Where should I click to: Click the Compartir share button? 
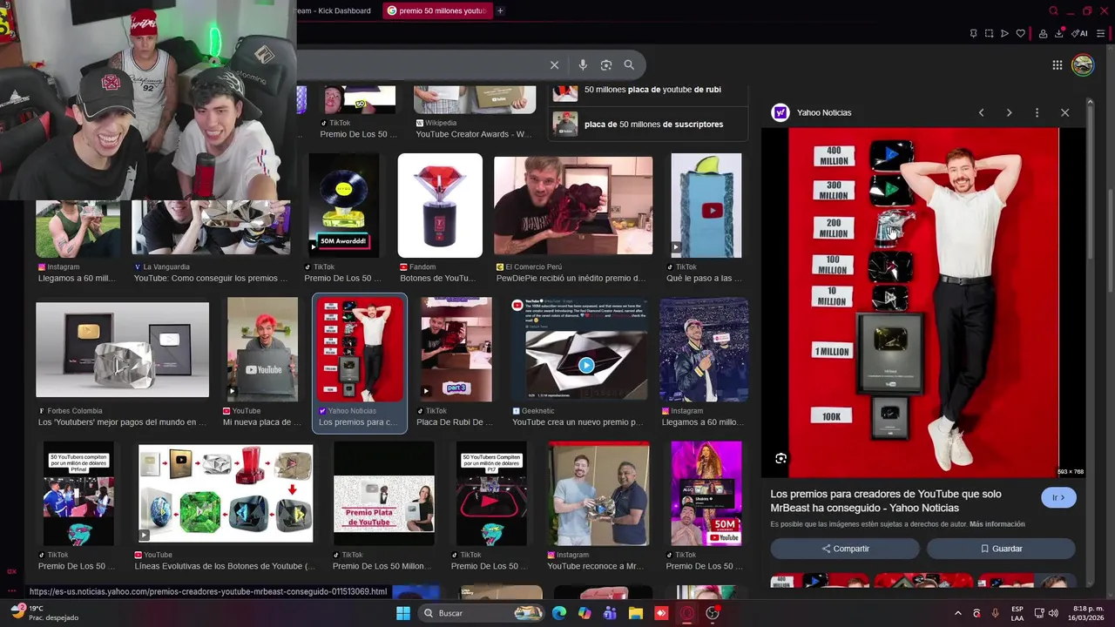click(845, 549)
